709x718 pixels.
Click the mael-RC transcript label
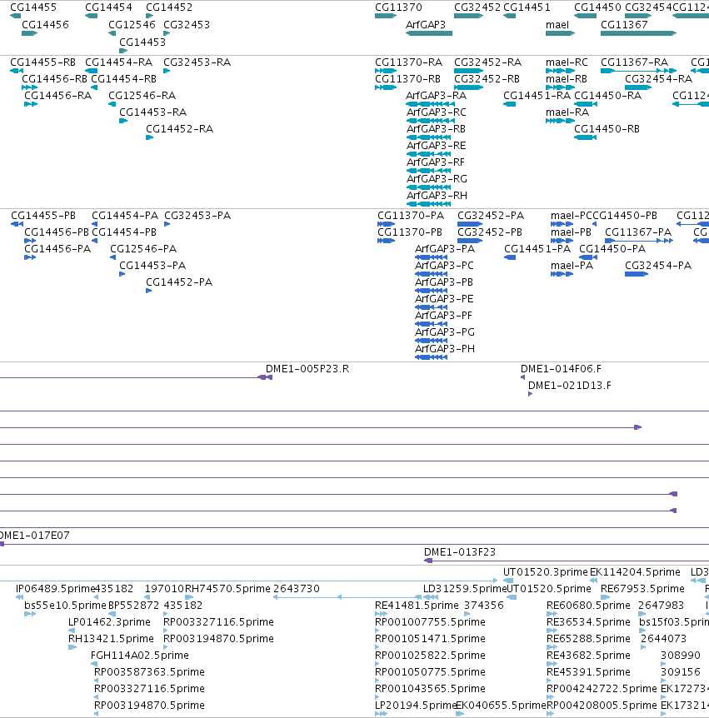point(567,62)
